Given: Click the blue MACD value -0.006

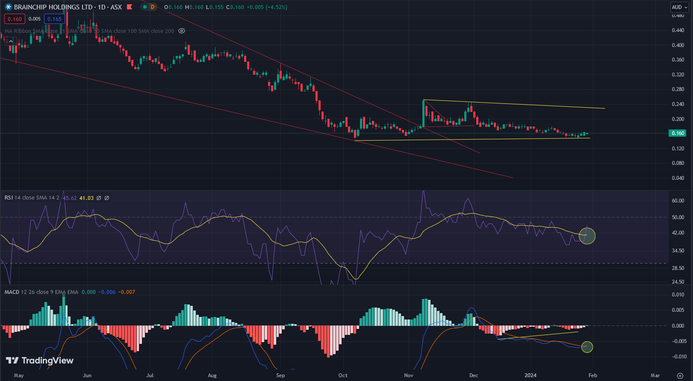Looking at the screenshot, I should (x=107, y=292).
